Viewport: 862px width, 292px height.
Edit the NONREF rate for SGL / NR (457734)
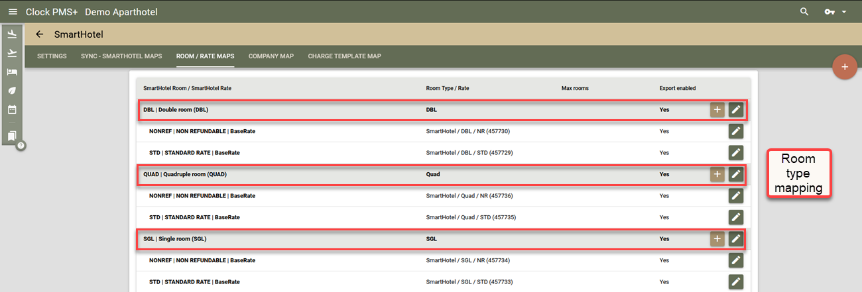[x=735, y=261]
